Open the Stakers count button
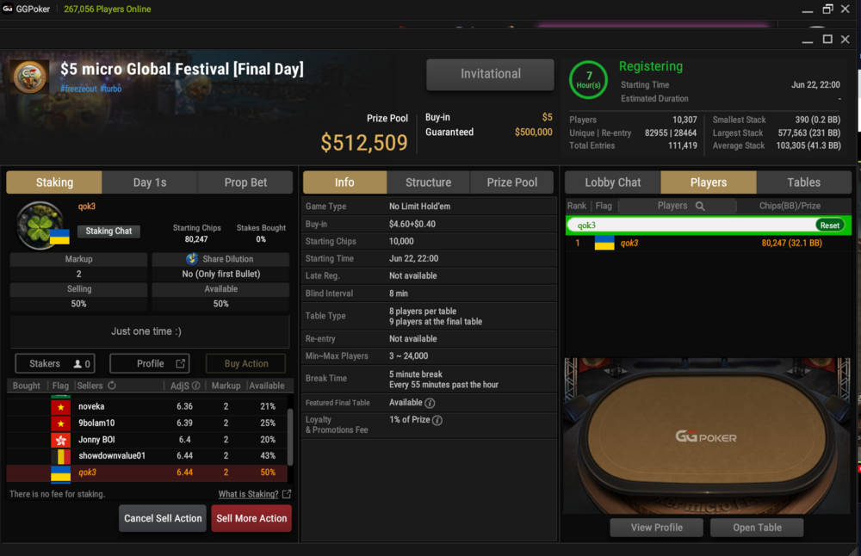 pyautogui.click(x=55, y=363)
